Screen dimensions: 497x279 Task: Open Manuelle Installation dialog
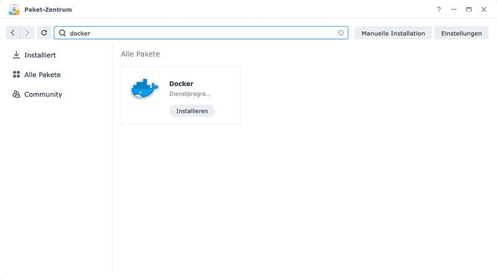pos(393,33)
